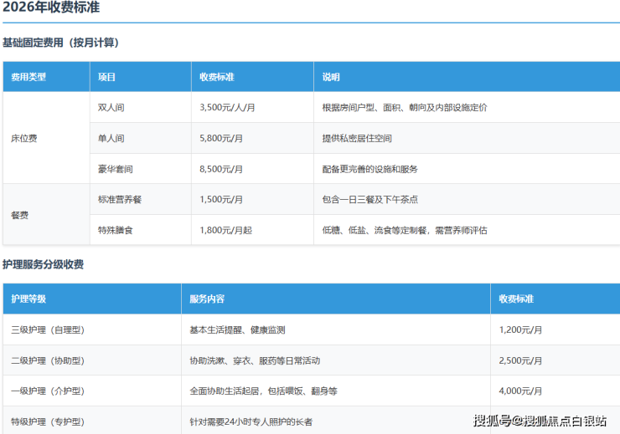Select the 4,000元/月 price for 一级护理
Image resolution: width=620 pixels, height=434 pixels.
click(520, 391)
